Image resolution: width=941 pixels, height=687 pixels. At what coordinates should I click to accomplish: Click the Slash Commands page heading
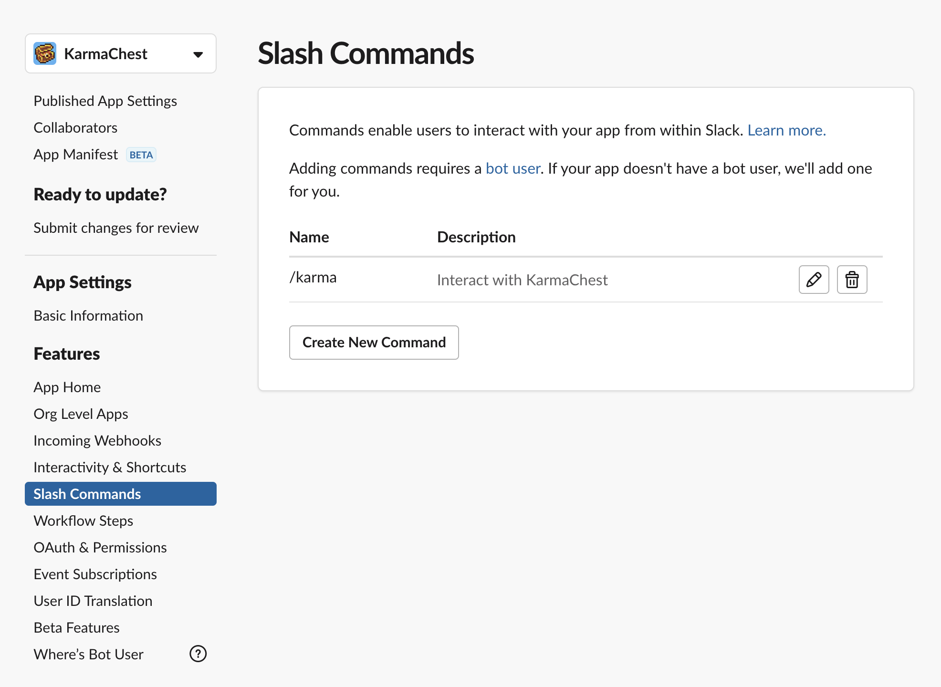pyautogui.click(x=366, y=53)
